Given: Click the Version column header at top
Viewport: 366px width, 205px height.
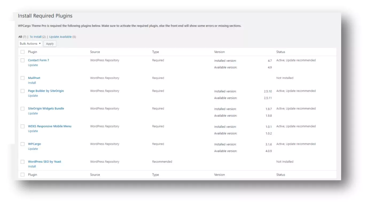Looking at the screenshot, I should pyautogui.click(x=219, y=52).
